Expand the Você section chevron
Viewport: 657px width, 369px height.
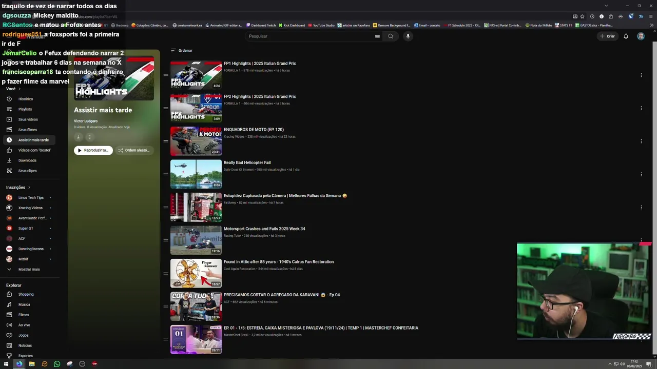[20, 89]
